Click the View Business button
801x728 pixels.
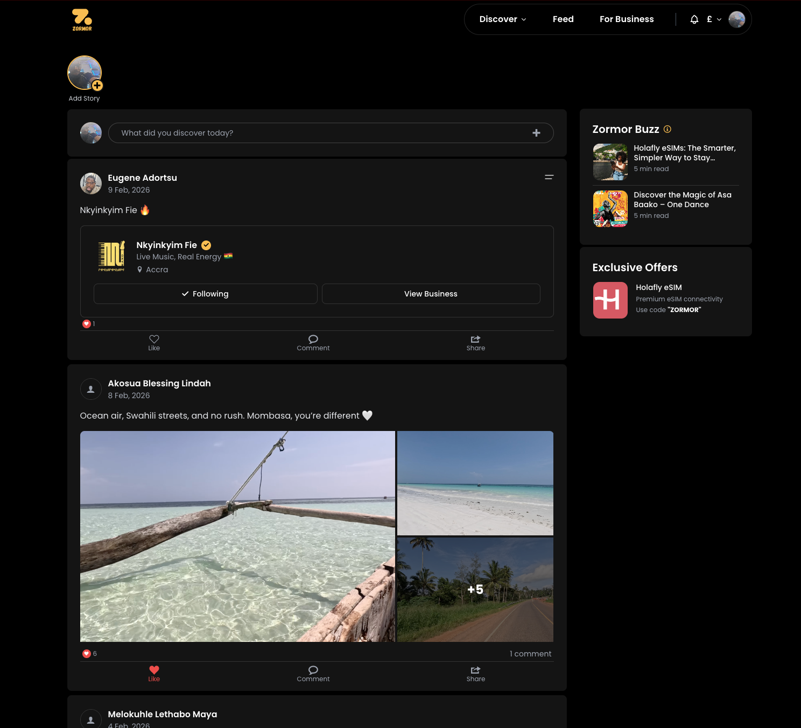pyautogui.click(x=431, y=294)
